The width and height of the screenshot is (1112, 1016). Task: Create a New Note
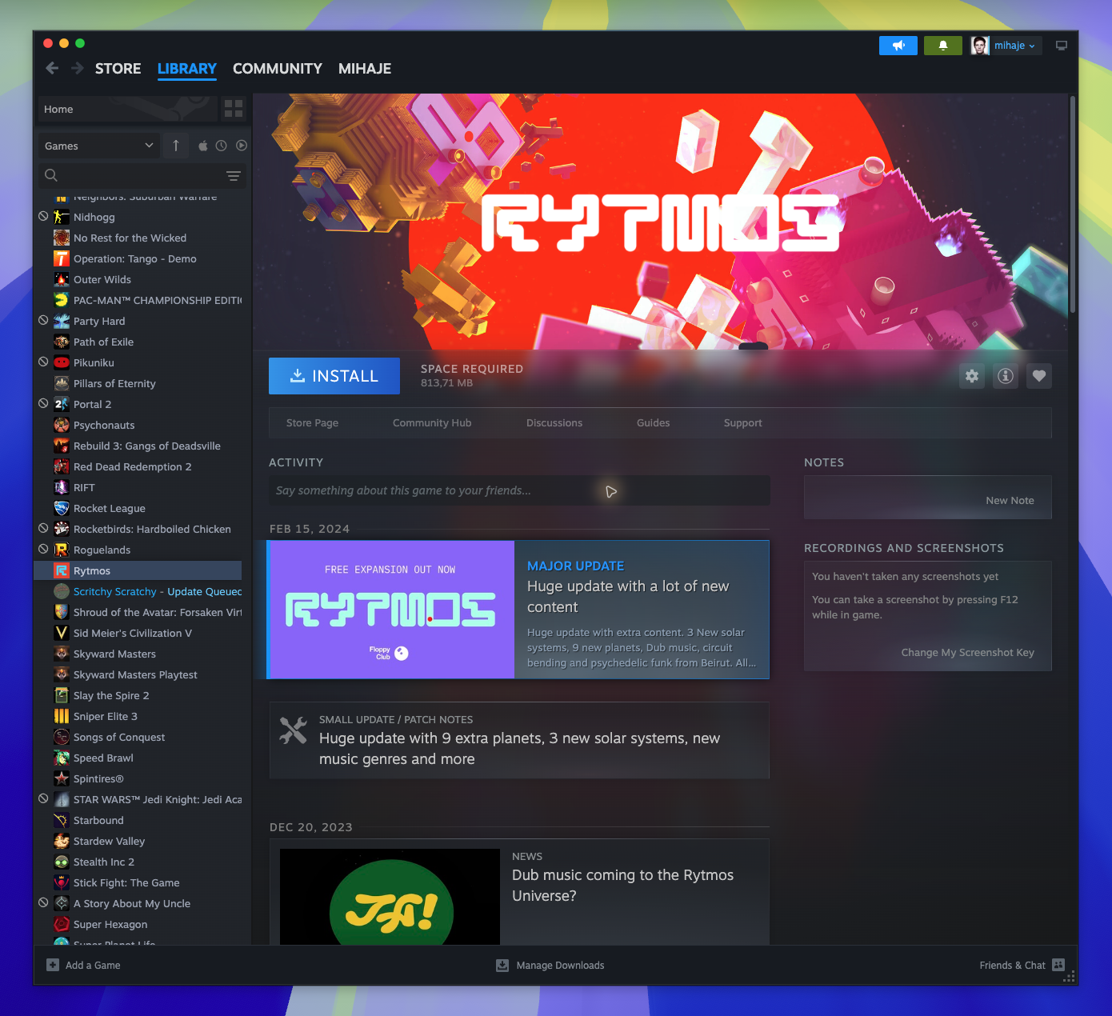tap(1010, 501)
